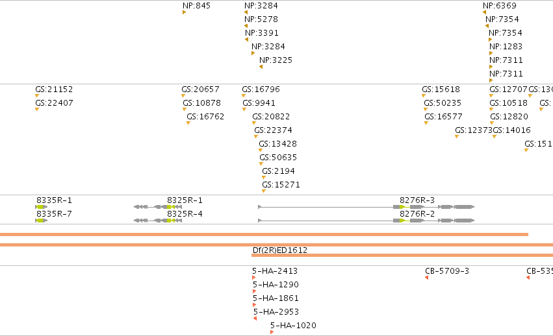
Task: Select the GS:14016 label
Action: [512, 130]
